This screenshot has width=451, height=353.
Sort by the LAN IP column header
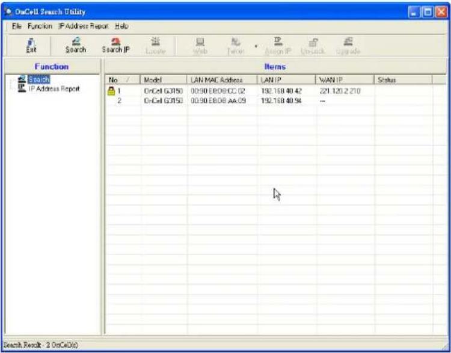(x=286, y=80)
